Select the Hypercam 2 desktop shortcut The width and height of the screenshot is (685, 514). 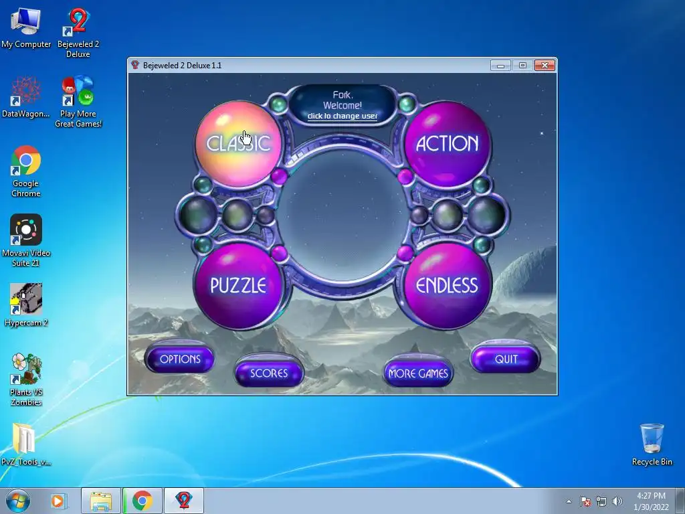(26, 305)
